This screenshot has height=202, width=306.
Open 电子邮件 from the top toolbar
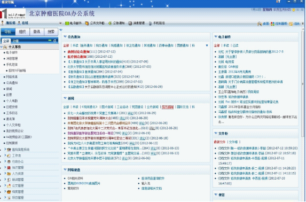point(73,24)
